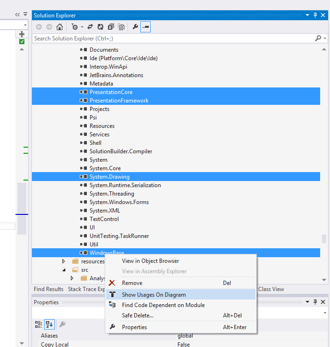Open search options dropdown arrow
The width and height of the screenshot is (330, 347).
tap(325, 38)
